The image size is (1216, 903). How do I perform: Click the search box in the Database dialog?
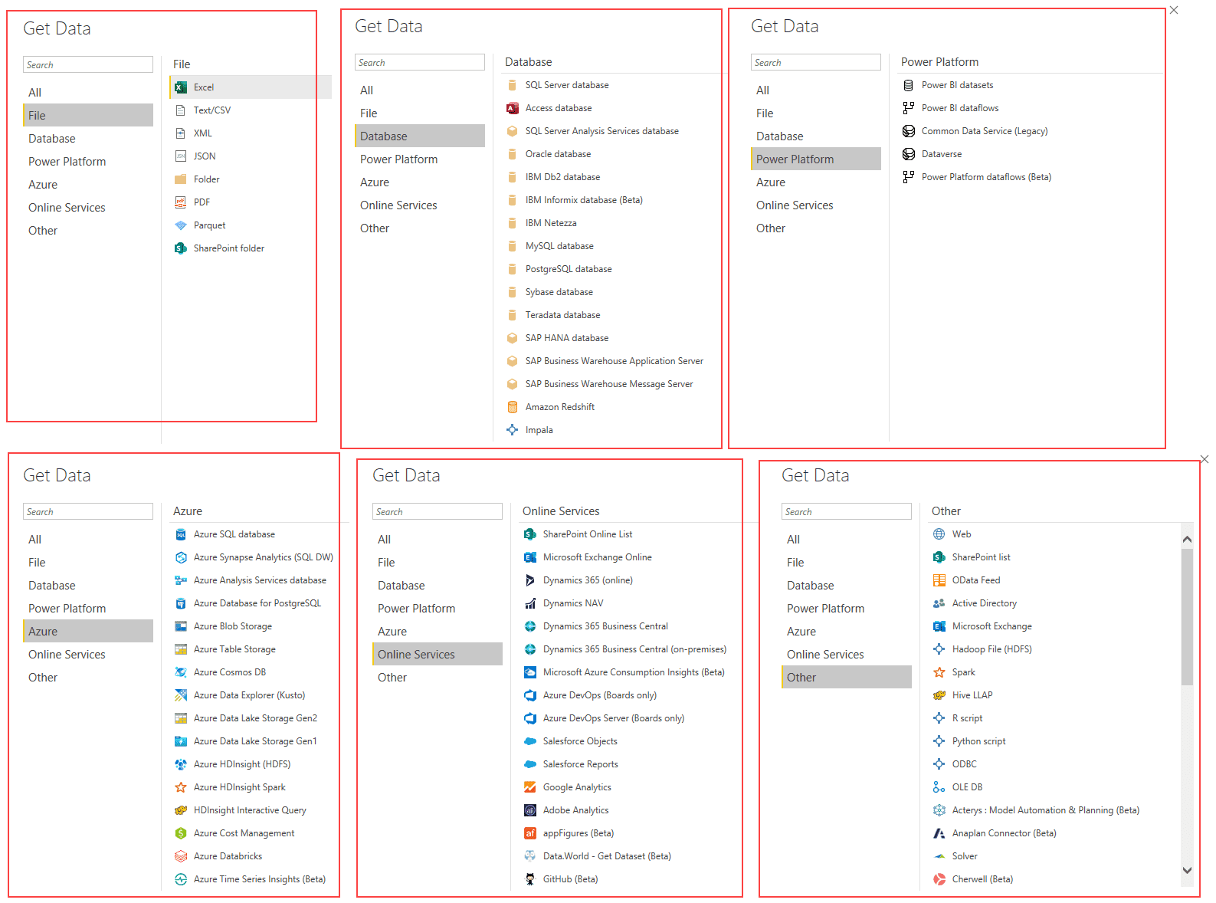tap(420, 62)
